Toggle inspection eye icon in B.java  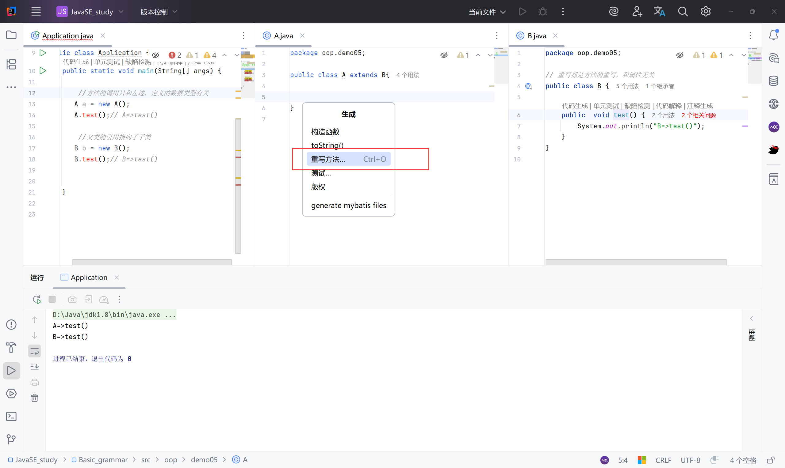pos(680,55)
